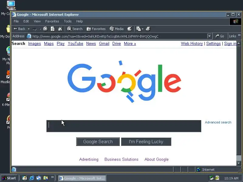Click the Google doodle logo
This screenshot has height=182, width=243.
click(124, 82)
